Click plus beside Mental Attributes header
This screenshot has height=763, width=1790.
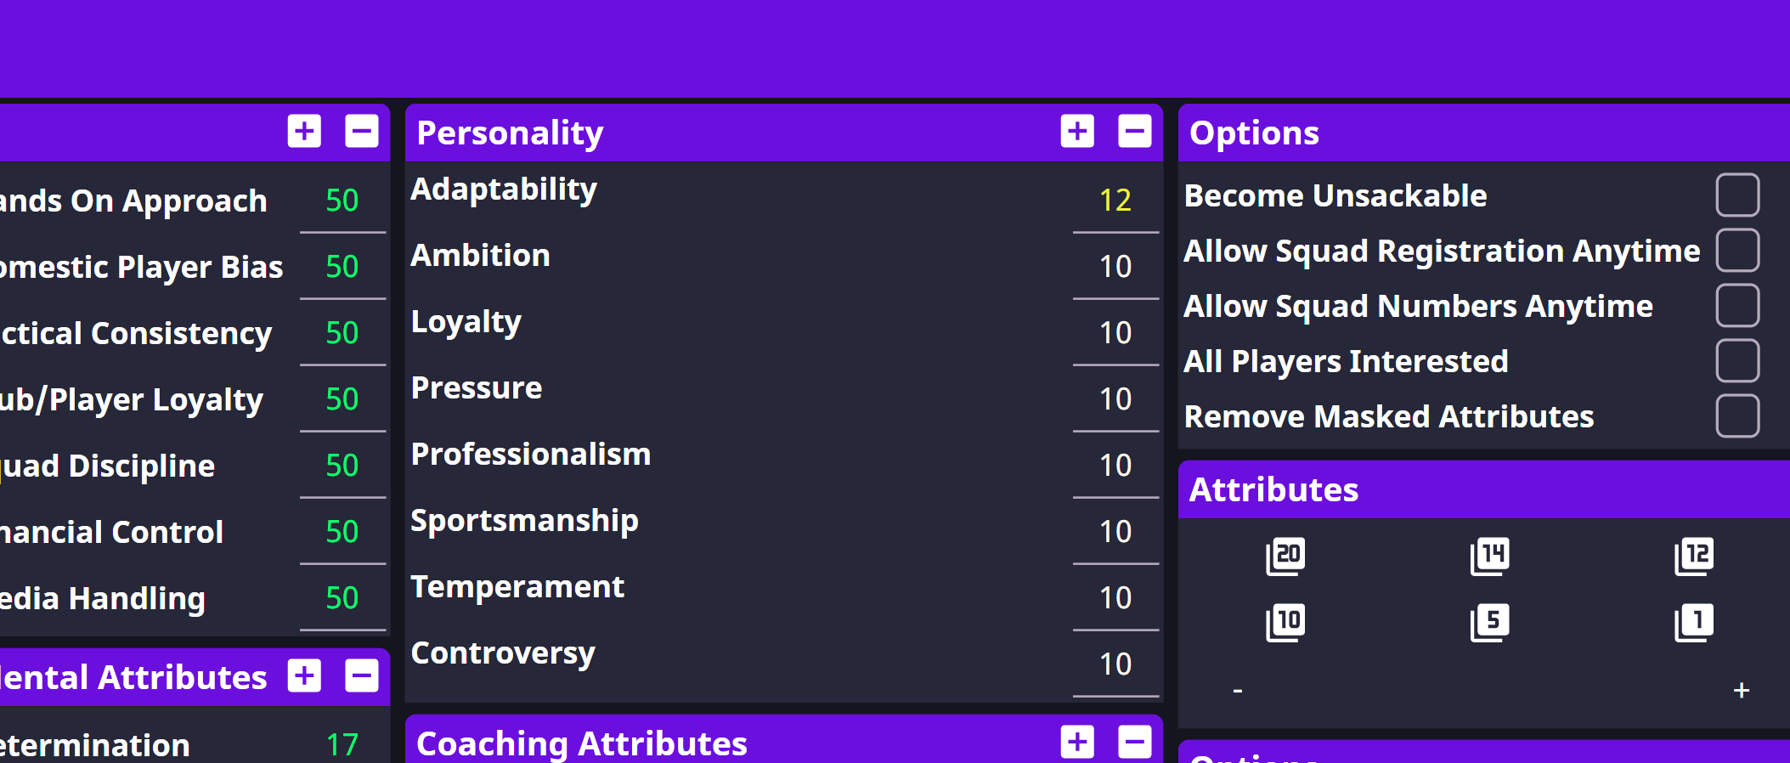[304, 676]
